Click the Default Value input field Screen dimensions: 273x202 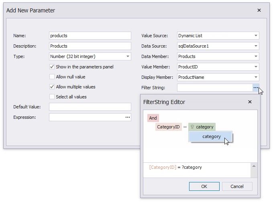point(90,107)
